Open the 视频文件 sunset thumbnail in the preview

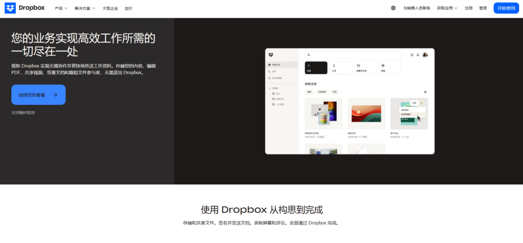coord(366,114)
